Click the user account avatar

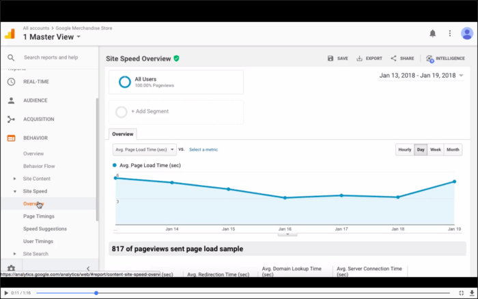pos(467,33)
